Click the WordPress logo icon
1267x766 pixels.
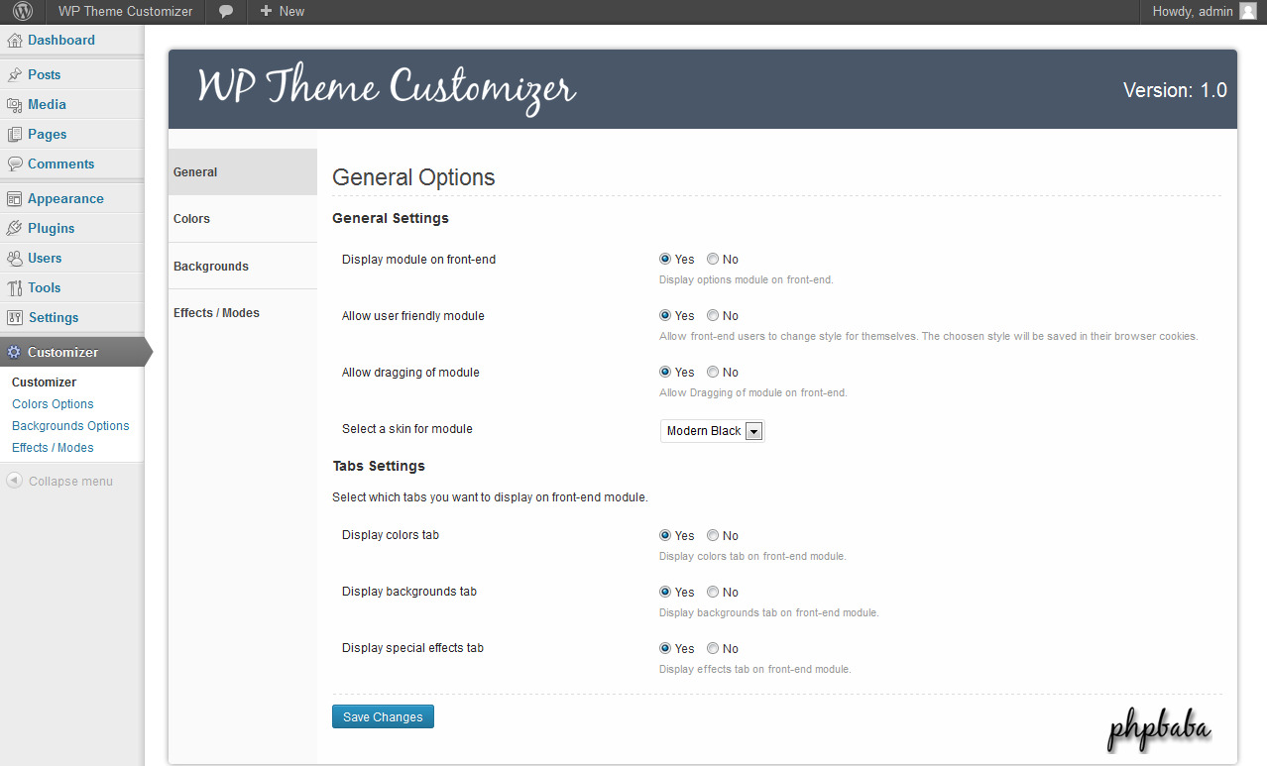click(x=23, y=12)
